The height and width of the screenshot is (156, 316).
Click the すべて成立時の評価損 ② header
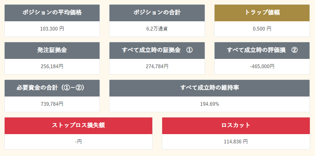point(262,50)
